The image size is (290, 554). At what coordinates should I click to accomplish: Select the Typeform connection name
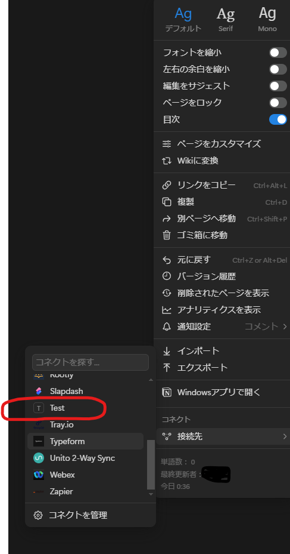point(67,441)
